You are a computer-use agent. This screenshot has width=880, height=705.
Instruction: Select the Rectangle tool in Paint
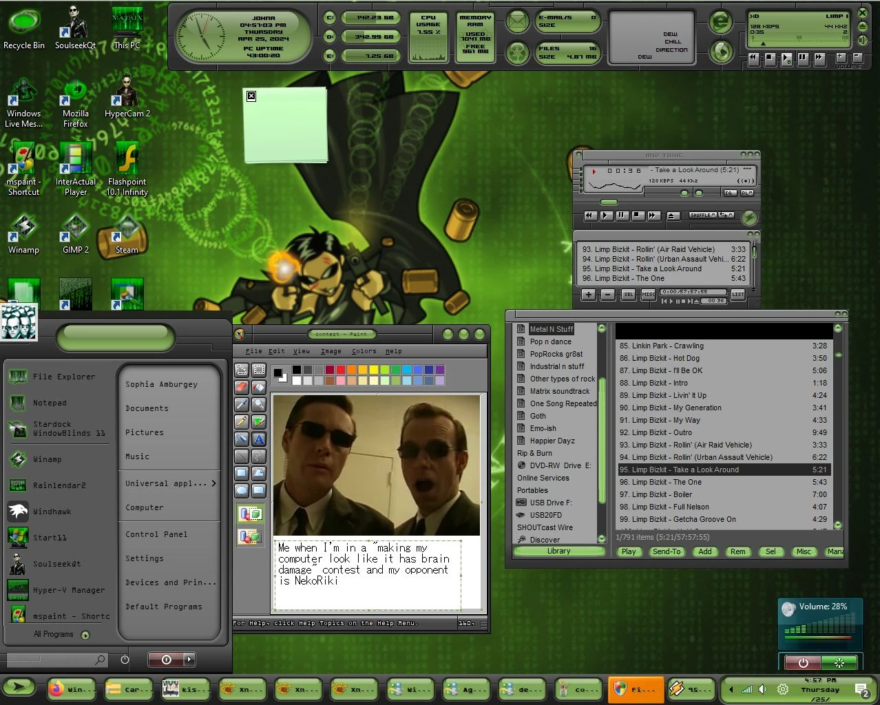pos(242,474)
